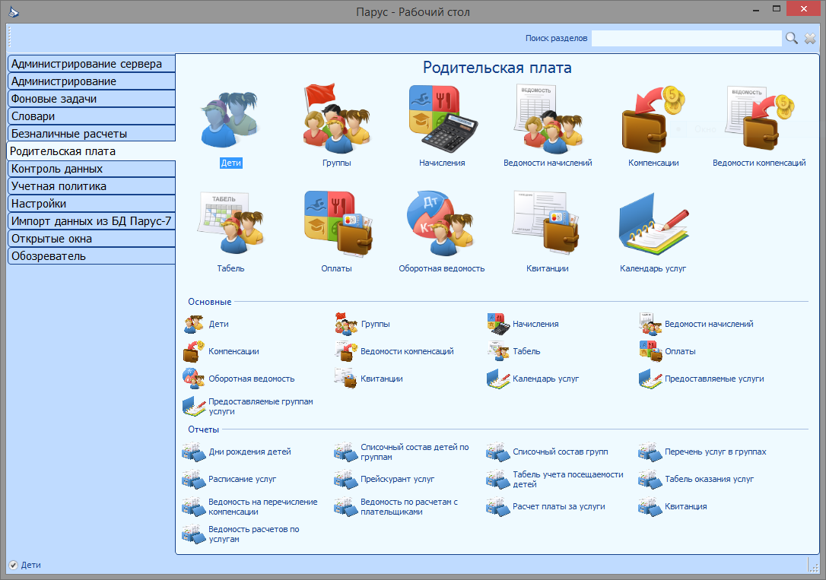Show the Открытые окна section
826x580 pixels.
tap(92, 238)
